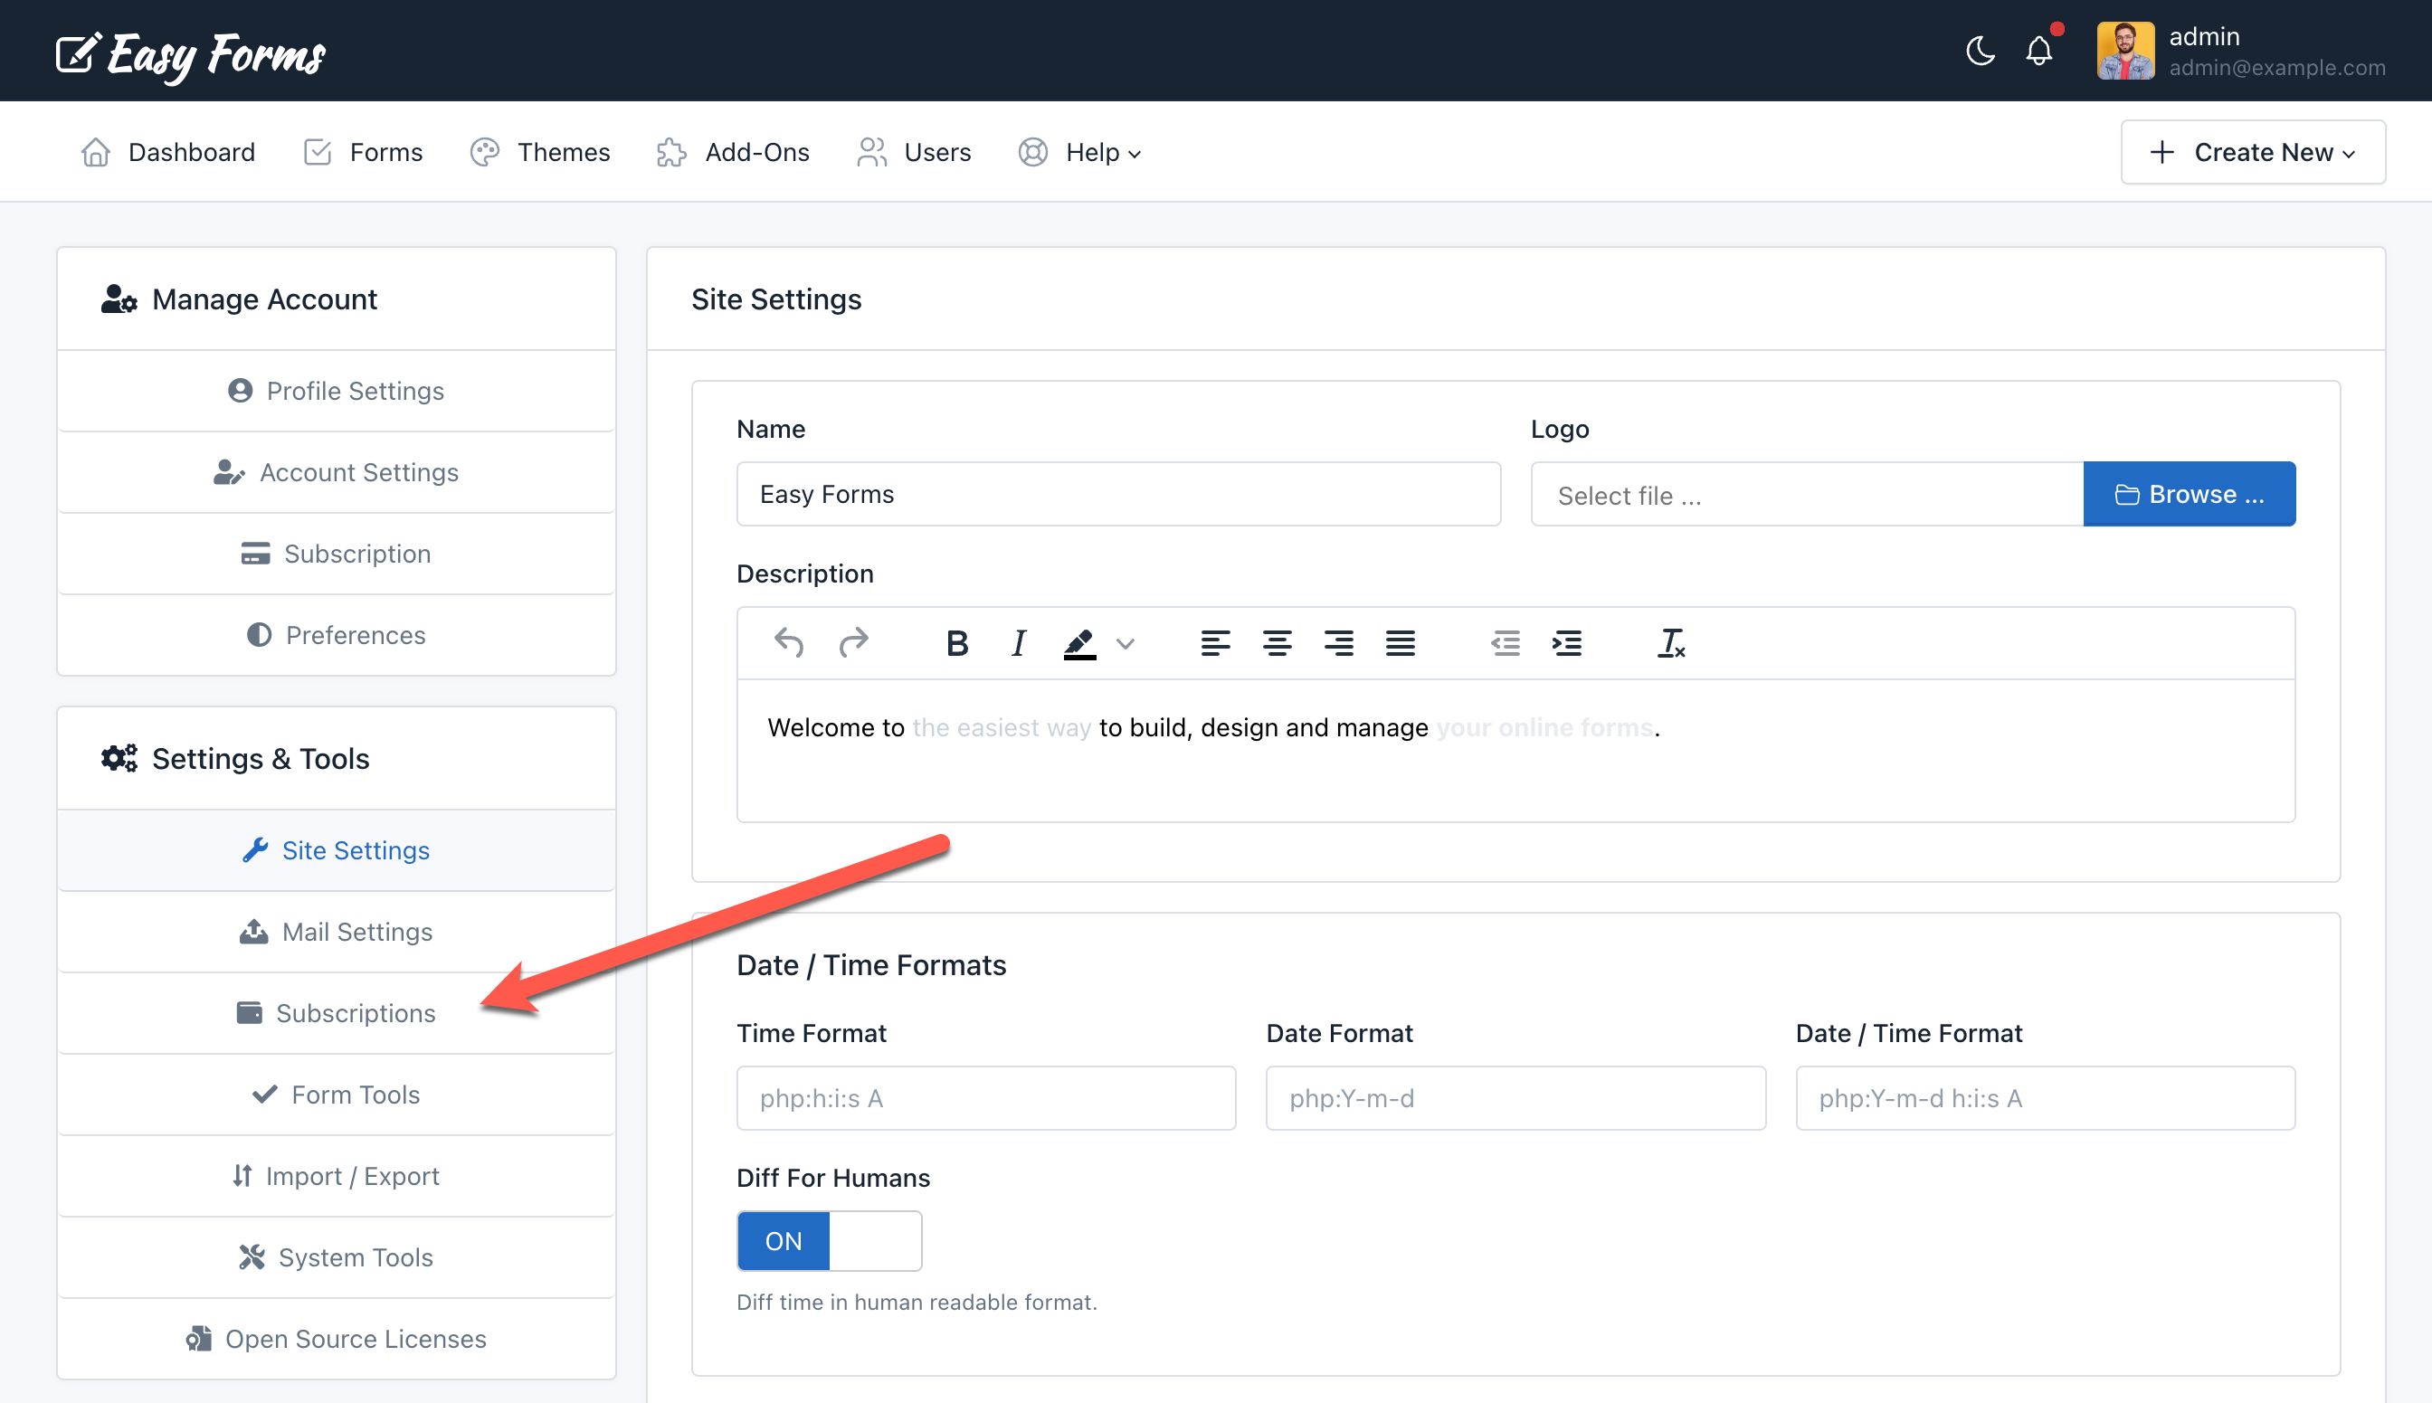Open notifications via the bell icon
The height and width of the screenshot is (1403, 2432).
pos(2040,51)
